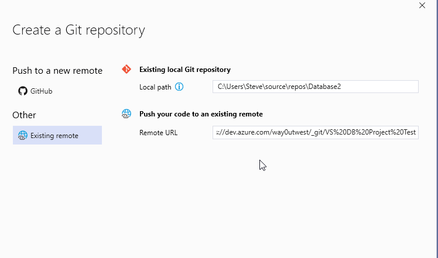This screenshot has height=258, width=438.
Task: Click the globe icon beside Push your code
Action: coord(126,114)
